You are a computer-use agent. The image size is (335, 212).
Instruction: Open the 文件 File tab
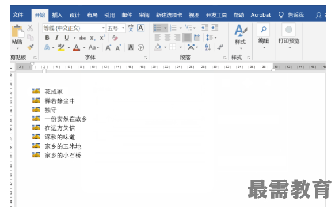pos(18,15)
